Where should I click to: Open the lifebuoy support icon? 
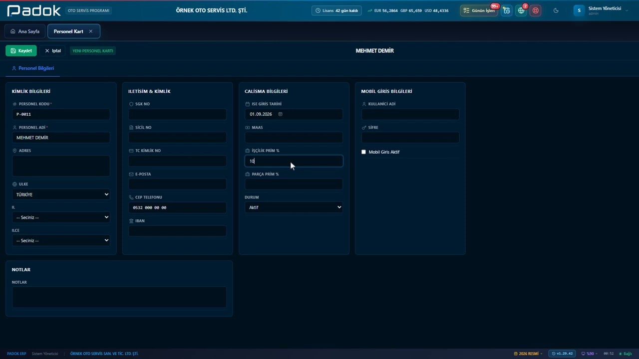point(536,10)
